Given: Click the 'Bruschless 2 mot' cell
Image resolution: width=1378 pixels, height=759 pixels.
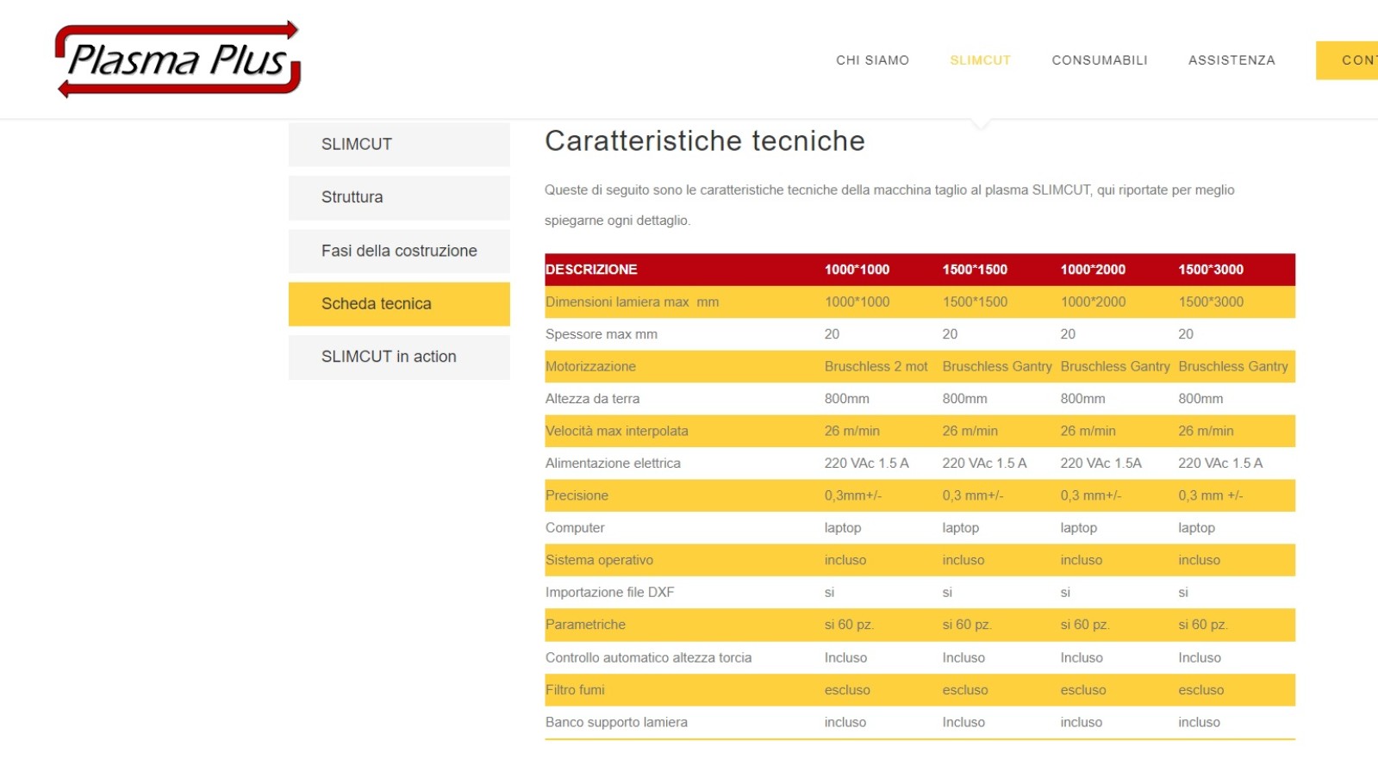Looking at the screenshot, I should click(x=876, y=367).
